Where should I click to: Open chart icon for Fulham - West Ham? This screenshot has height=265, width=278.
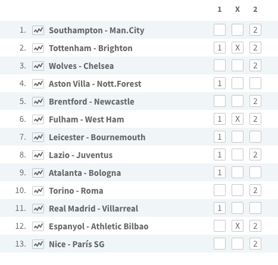38,119
